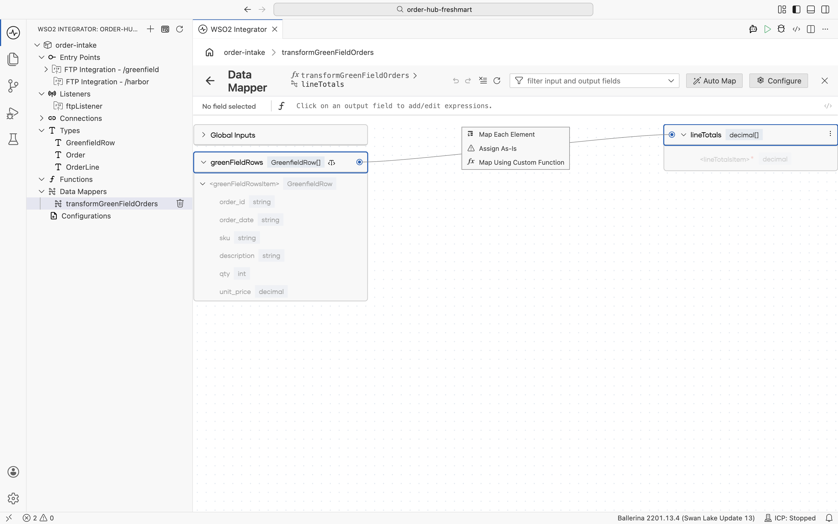Choose Assign As-Is option

pyautogui.click(x=516, y=148)
